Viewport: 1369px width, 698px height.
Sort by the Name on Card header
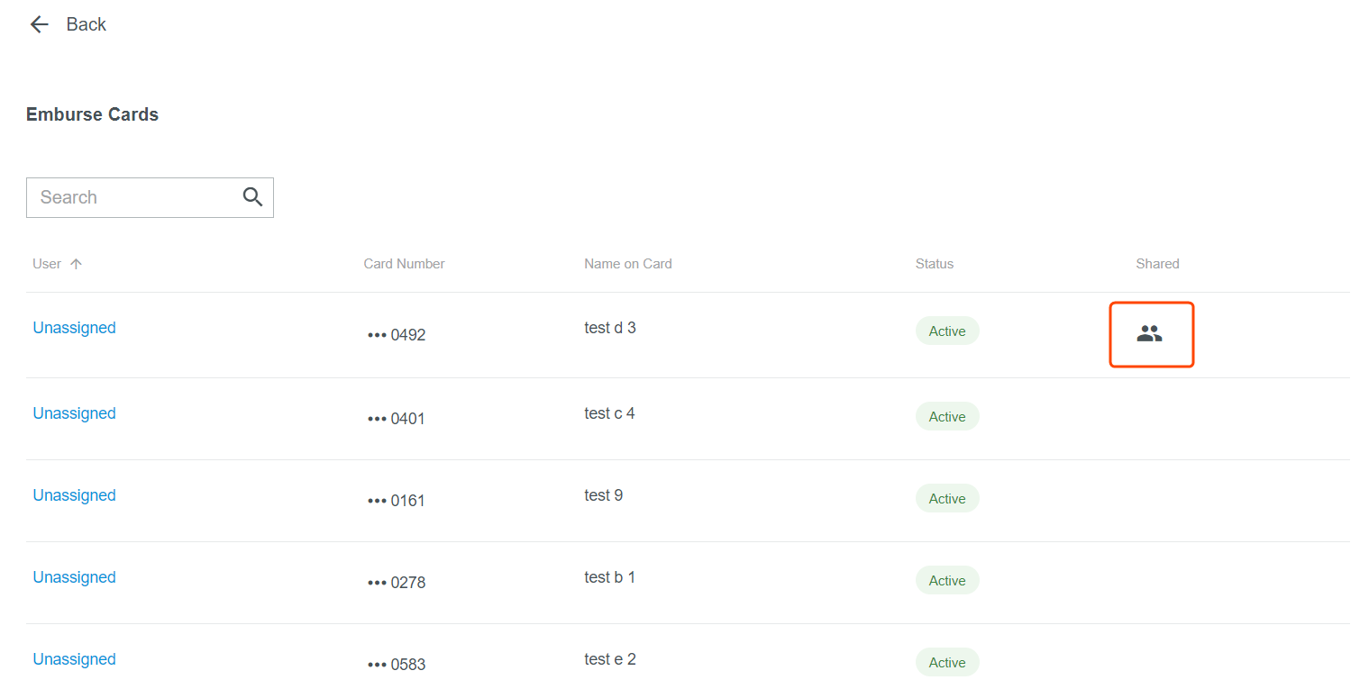pos(627,264)
